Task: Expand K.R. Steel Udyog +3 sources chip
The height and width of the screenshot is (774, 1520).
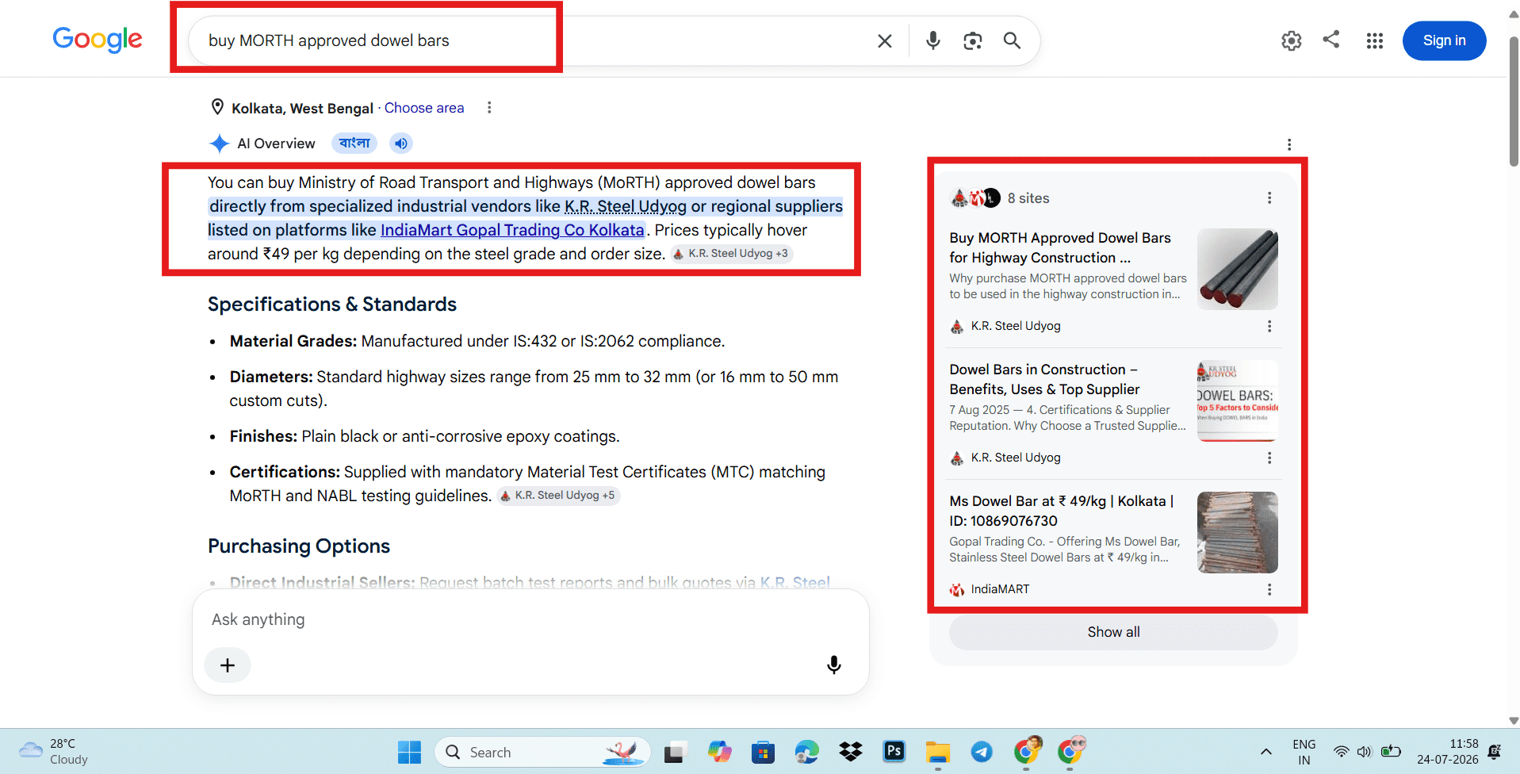Action: (x=732, y=254)
